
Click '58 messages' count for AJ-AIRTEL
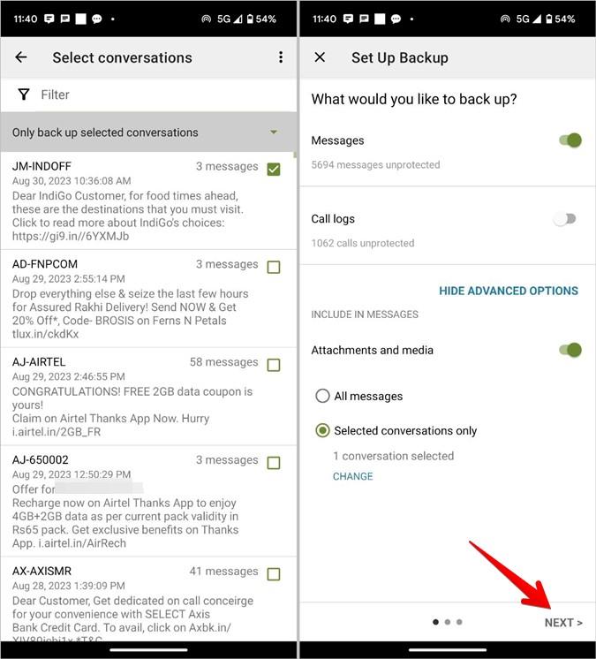tap(224, 362)
